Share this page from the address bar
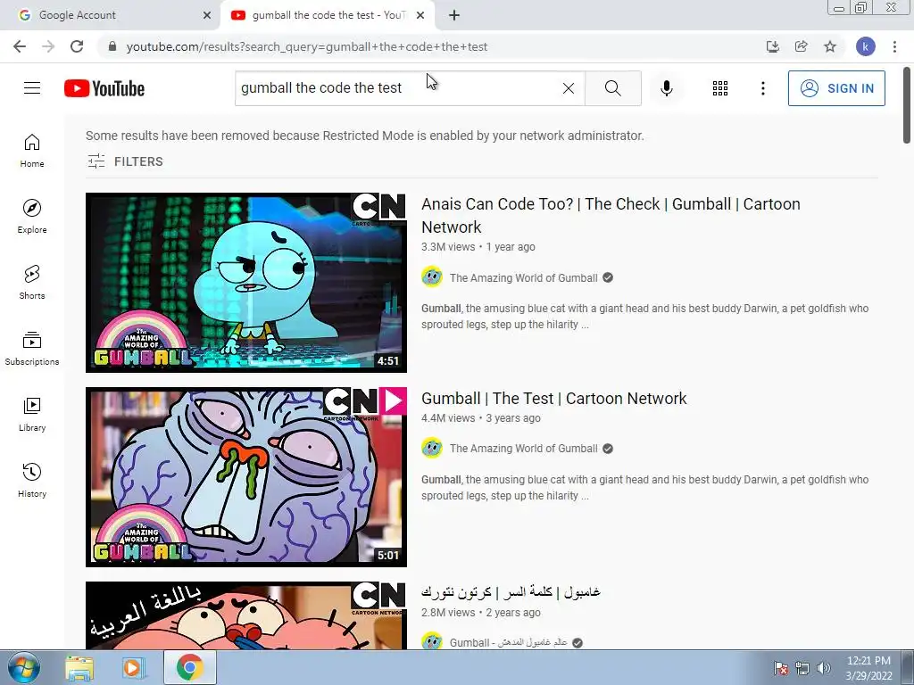This screenshot has height=685, width=914. [802, 46]
